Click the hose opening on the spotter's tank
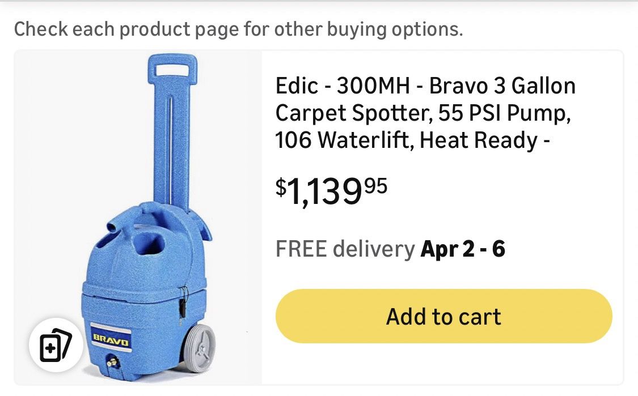Viewport: 638px width, 396px height. (154, 245)
